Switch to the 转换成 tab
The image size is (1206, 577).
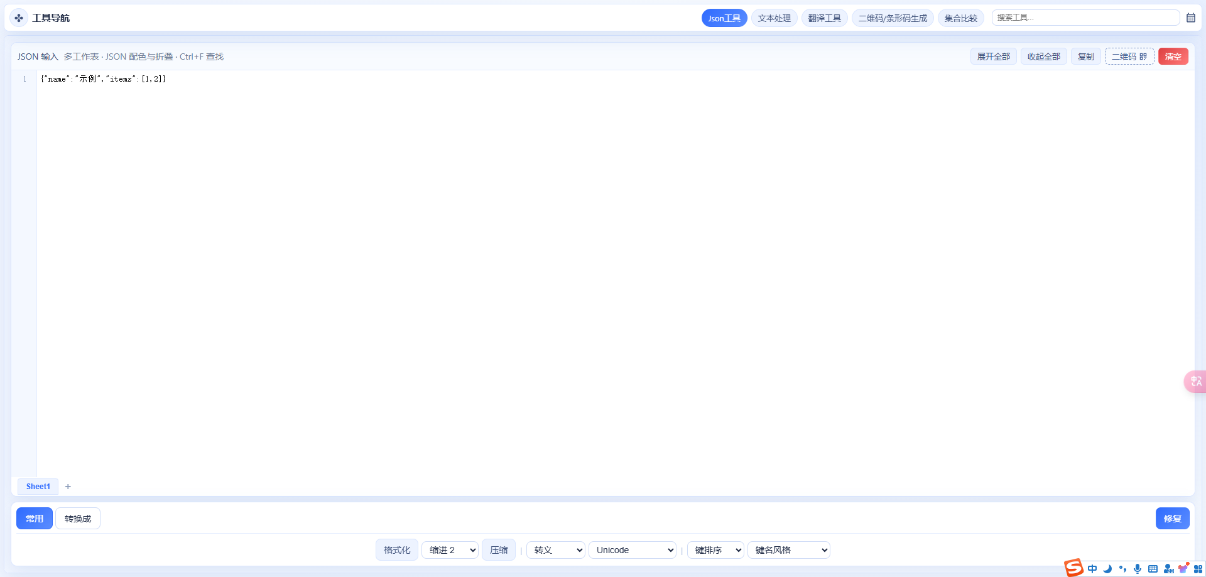coord(78,519)
